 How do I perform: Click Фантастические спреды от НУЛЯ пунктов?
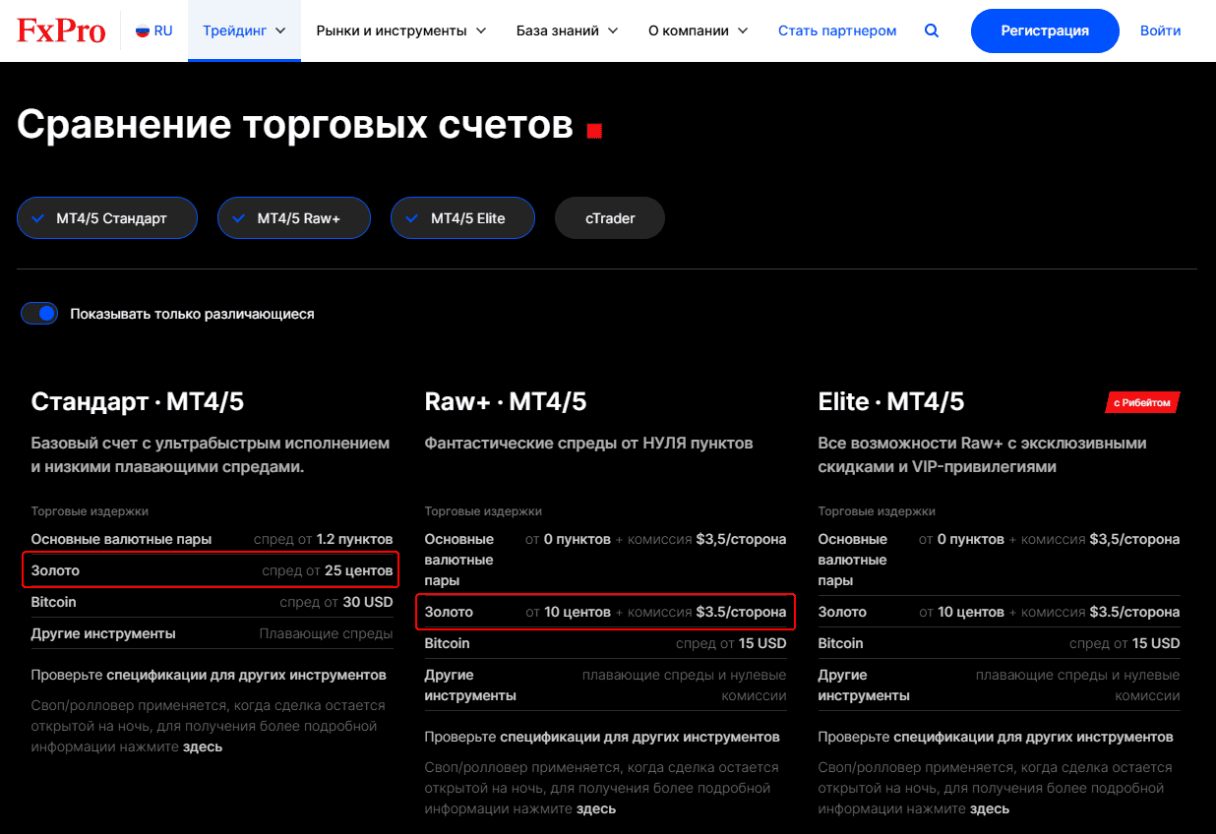(x=588, y=444)
